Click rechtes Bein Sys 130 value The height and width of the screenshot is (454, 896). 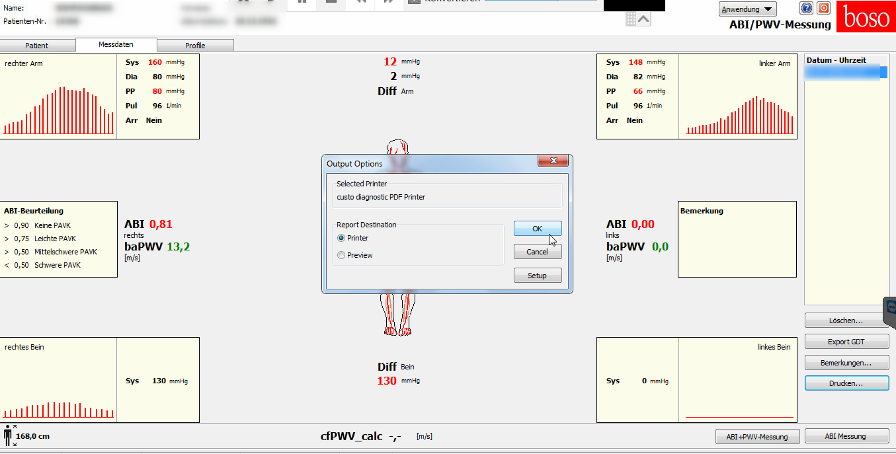159,381
